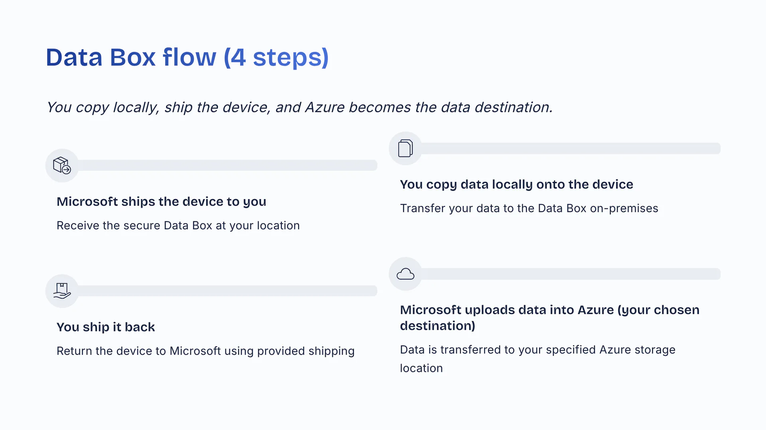Click the gray bar beside copy documents icon

[571, 148]
